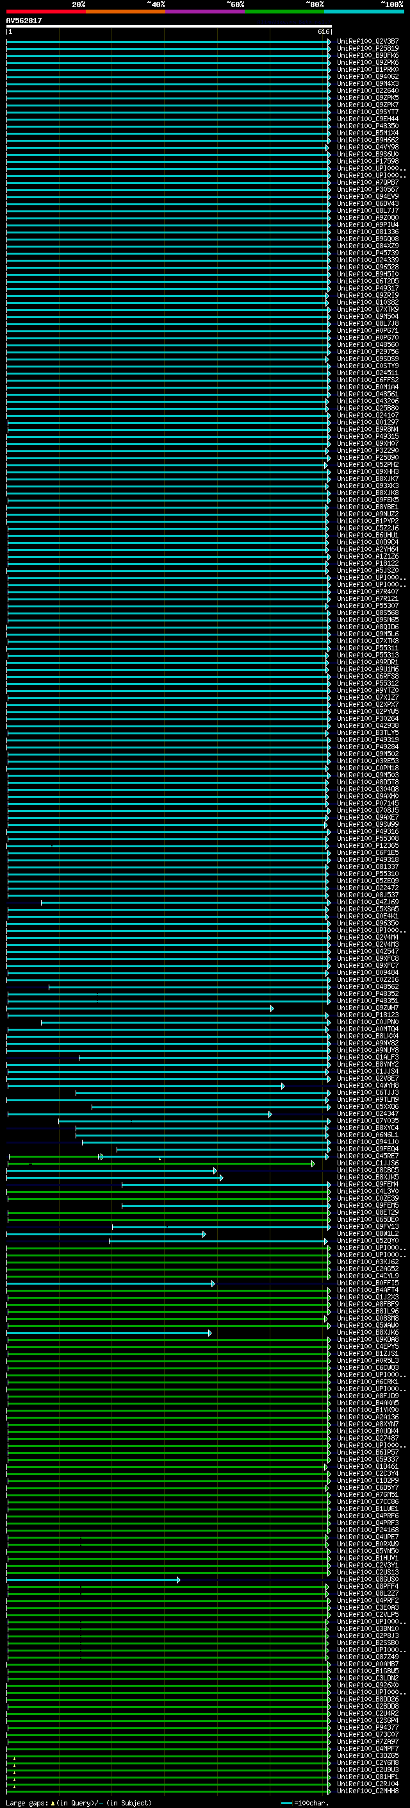Select last hit UniRef100_C2MHH8
This screenshot has width=410, height=1808.
point(368,1791)
